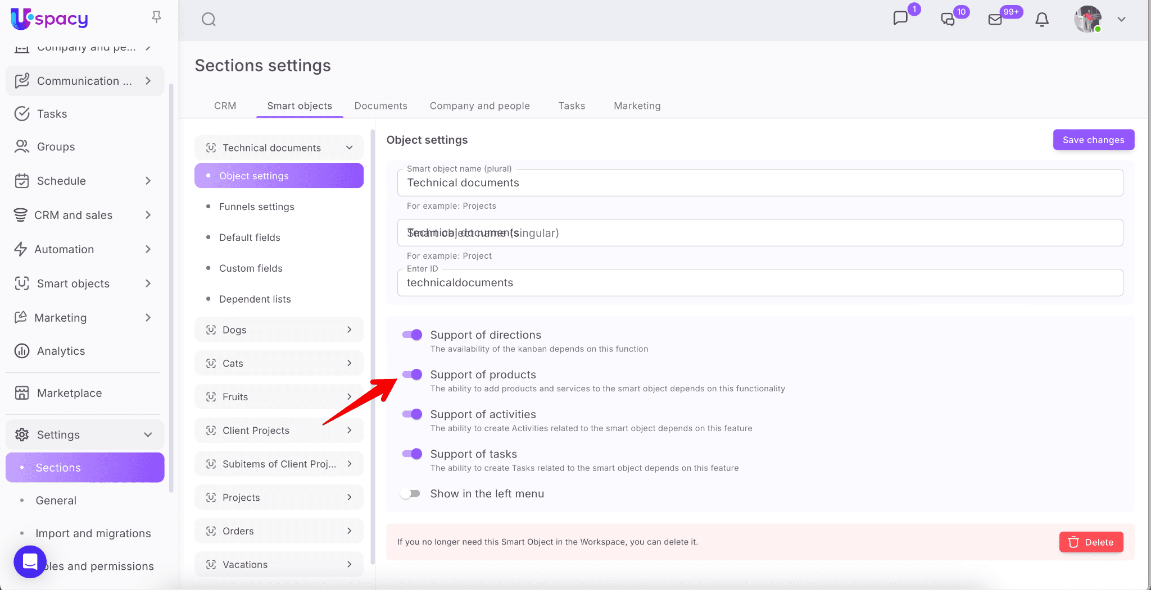Click the search magnifier icon
The image size is (1151, 590).
pos(209,20)
